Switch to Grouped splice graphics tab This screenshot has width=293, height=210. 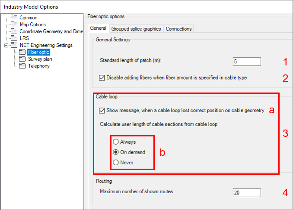[x=136, y=29]
